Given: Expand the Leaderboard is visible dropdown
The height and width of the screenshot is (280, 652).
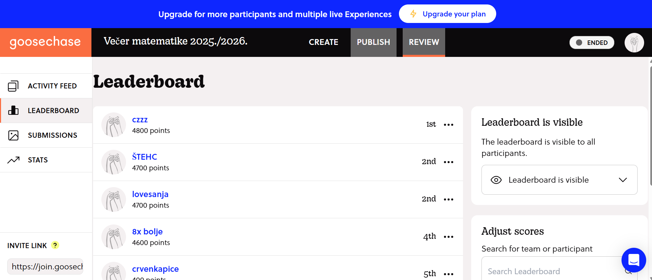Looking at the screenshot, I should click(x=559, y=180).
